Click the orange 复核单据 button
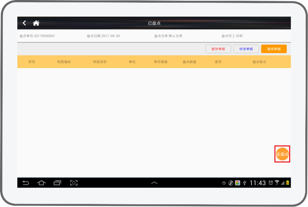 pos(274,49)
